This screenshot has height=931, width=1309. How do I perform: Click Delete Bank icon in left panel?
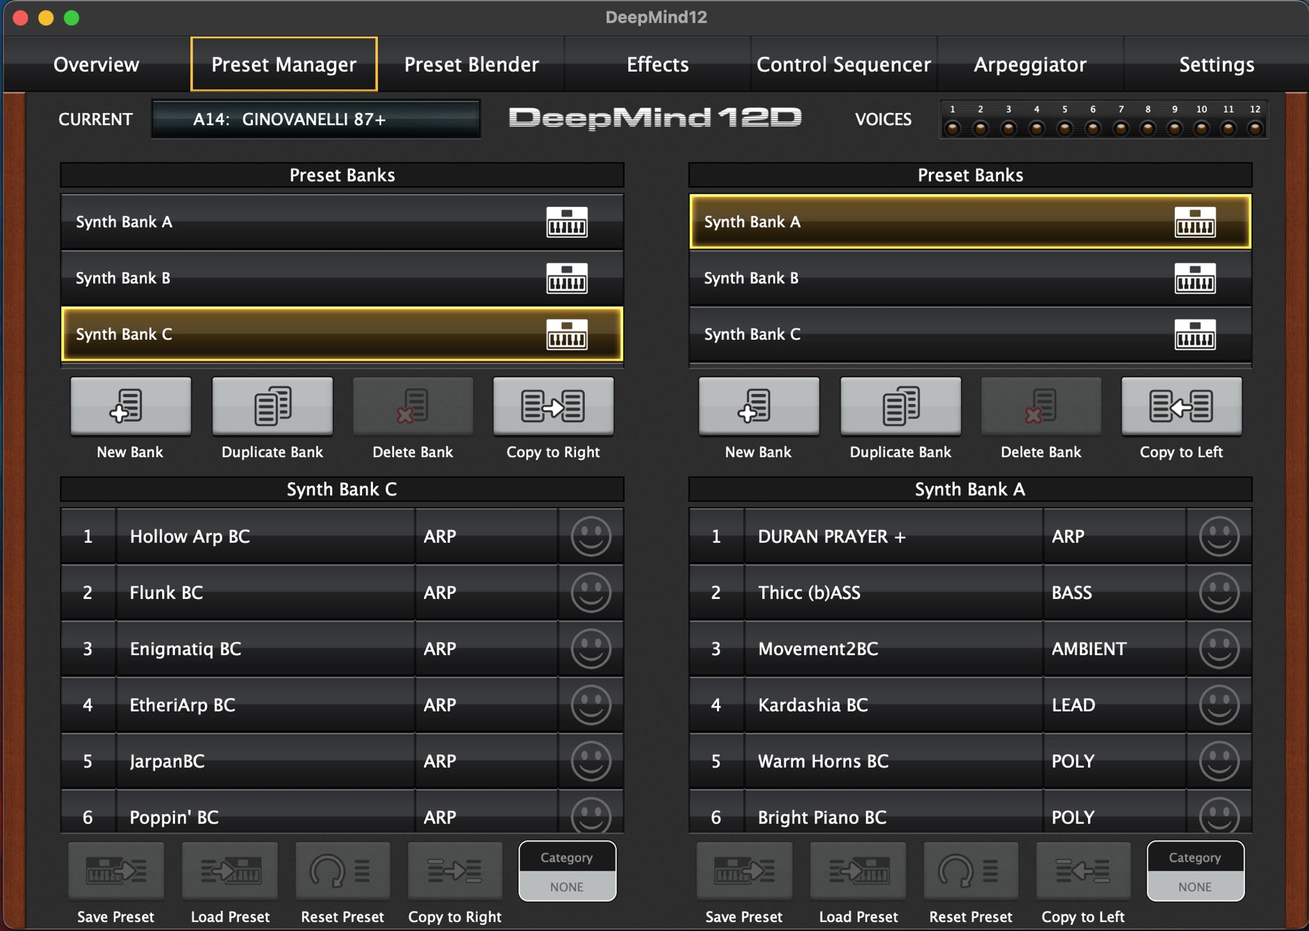413,406
